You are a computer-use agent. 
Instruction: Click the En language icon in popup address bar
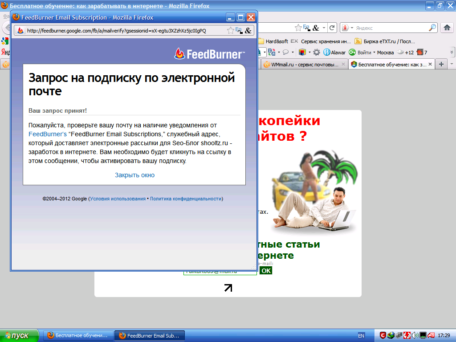point(239,30)
